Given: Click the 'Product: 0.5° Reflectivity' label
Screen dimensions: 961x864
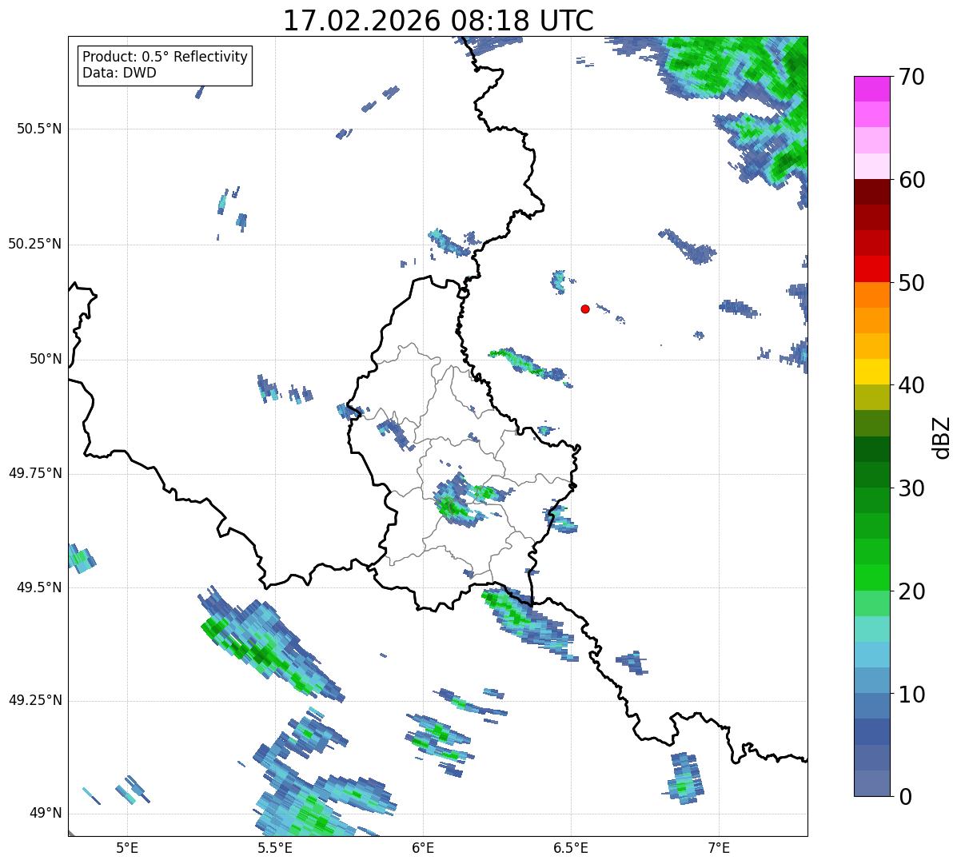Looking at the screenshot, I should [x=165, y=58].
